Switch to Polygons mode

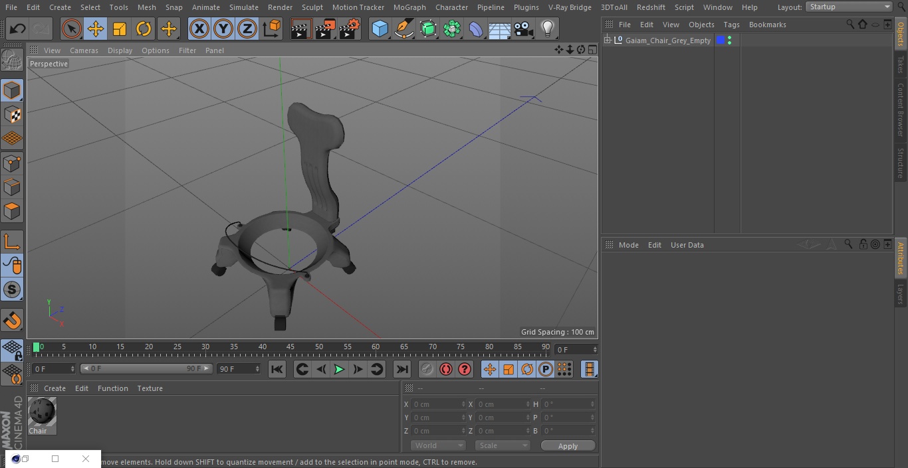coord(12,211)
